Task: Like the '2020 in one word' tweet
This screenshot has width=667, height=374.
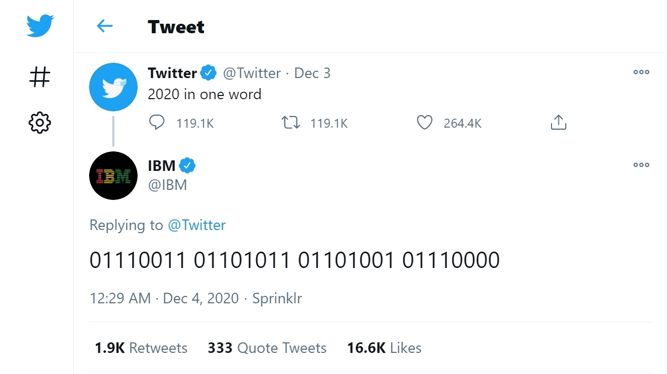Action: coord(424,123)
